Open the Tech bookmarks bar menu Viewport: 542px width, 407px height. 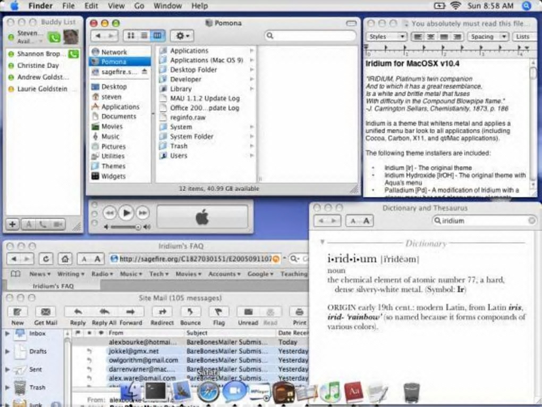tap(159, 274)
